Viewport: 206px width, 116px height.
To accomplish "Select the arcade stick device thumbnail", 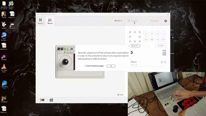I will (x=42, y=100).
